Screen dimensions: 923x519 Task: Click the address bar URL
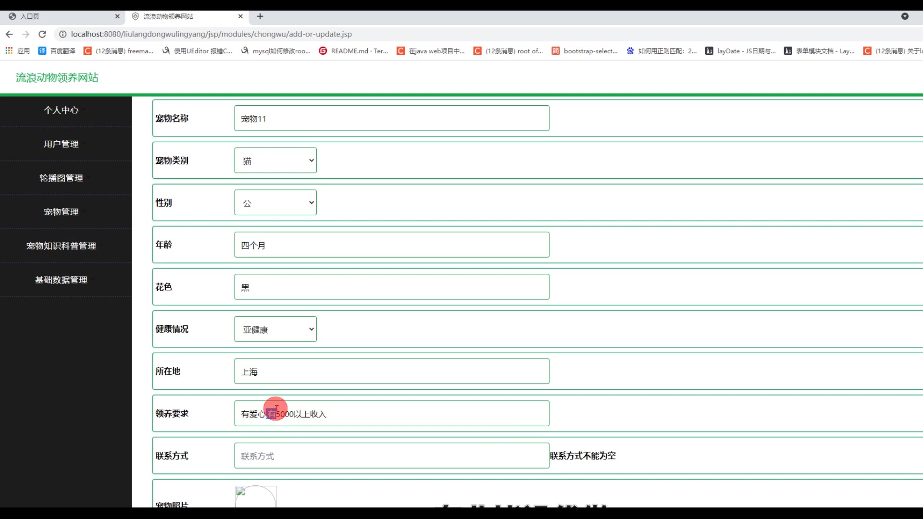212,34
